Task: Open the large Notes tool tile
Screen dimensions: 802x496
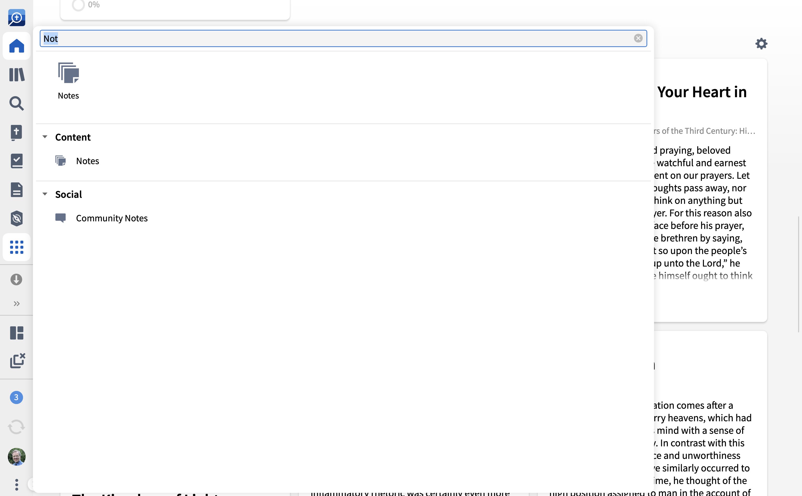Action: click(x=68, y=81)
